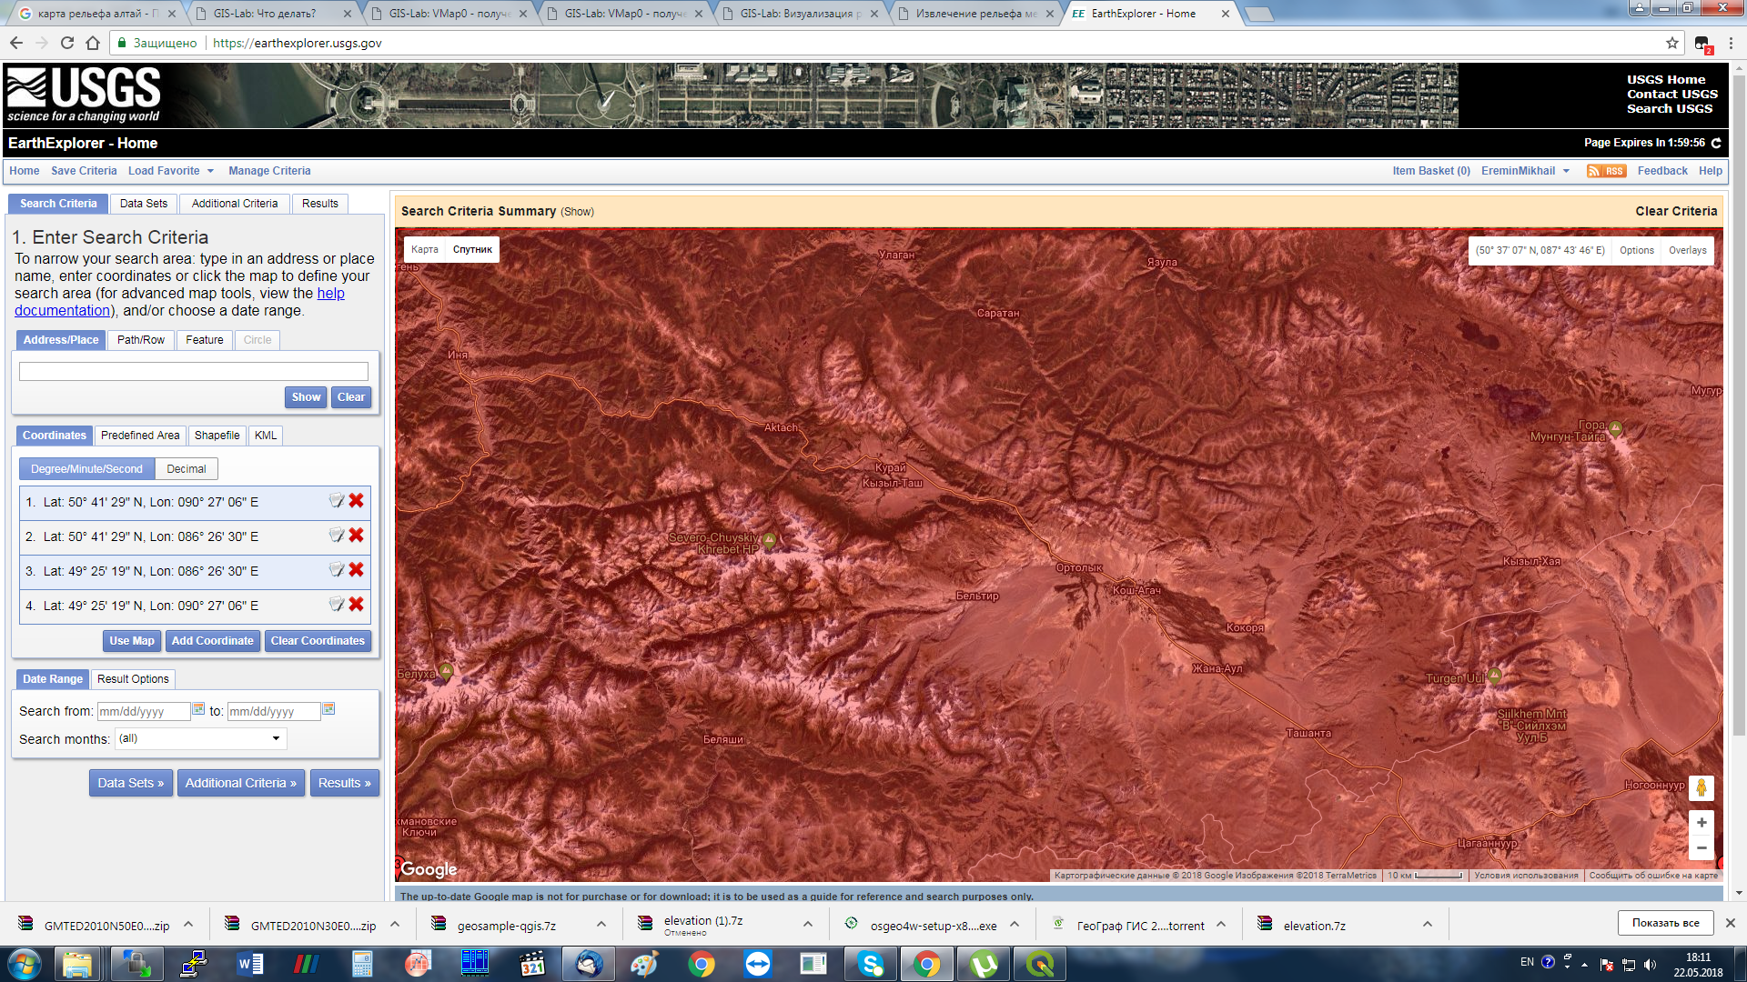Switch map view to Карта
Viewport: 1747px width, 982px height.
coord(424,249)
